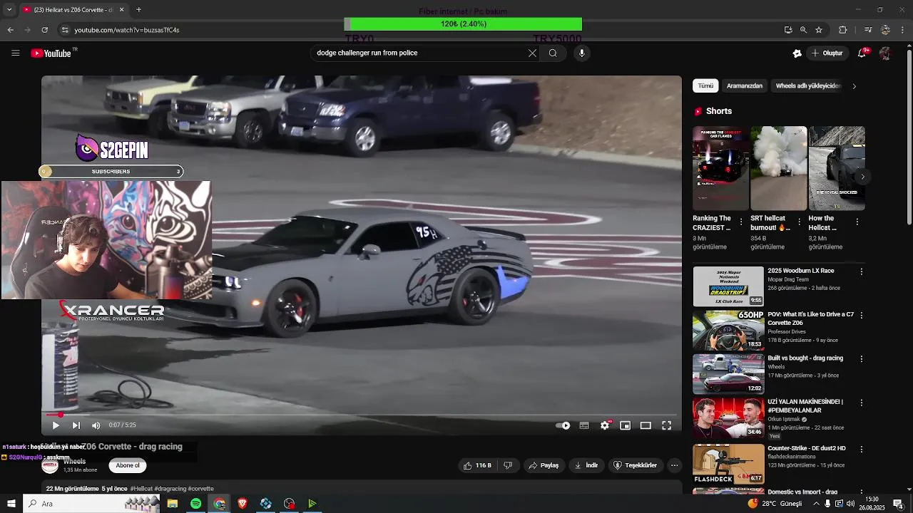Open the Windows Start menu
The image size is (913, 513).
(x=11, y=504)
